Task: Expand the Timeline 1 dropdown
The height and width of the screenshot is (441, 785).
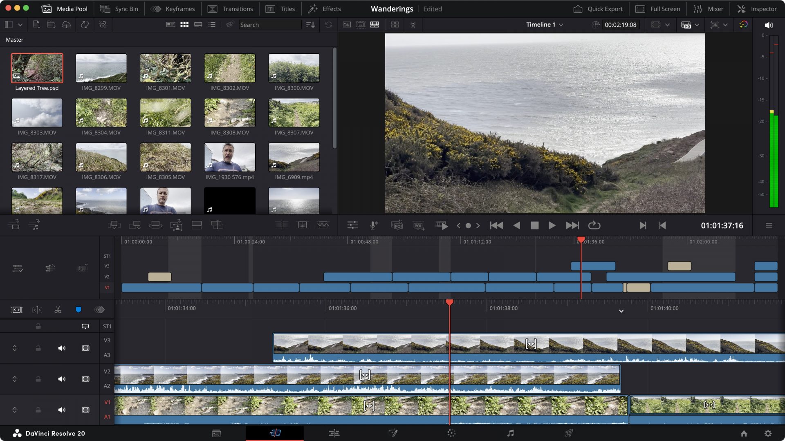Action: [x=561, y=25]
